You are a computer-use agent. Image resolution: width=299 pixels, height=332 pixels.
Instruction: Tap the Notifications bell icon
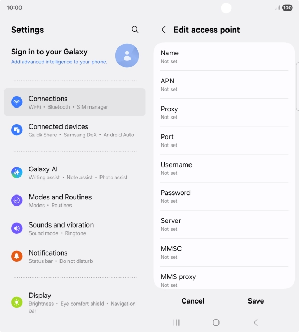17,256
